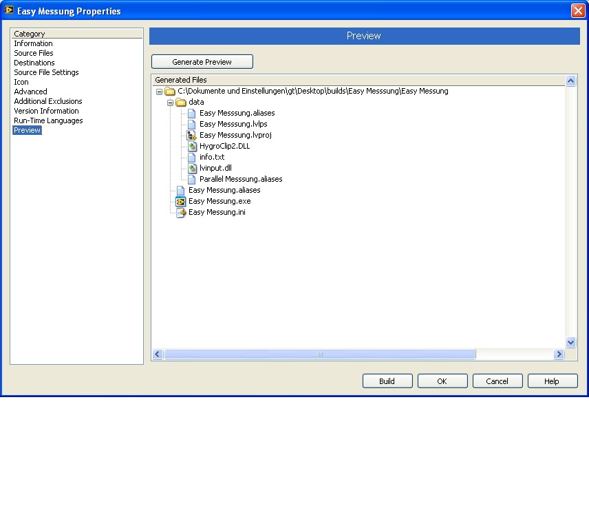Open Source File Settings category
This screenshot has width=589, height=521.
46,72
